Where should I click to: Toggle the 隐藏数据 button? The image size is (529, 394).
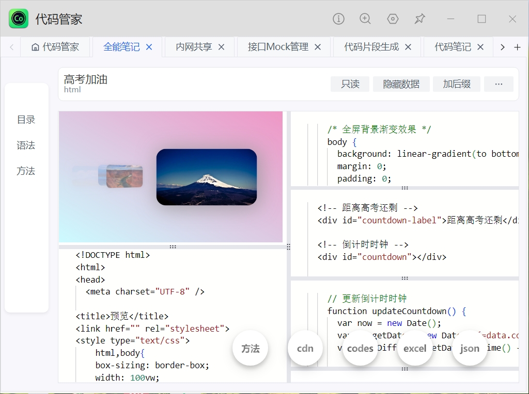(x=401, y=84)
